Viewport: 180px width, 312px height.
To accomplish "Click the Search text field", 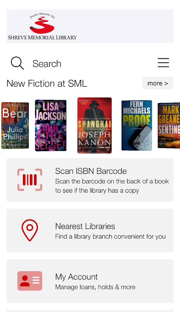I will pos(47,64).
